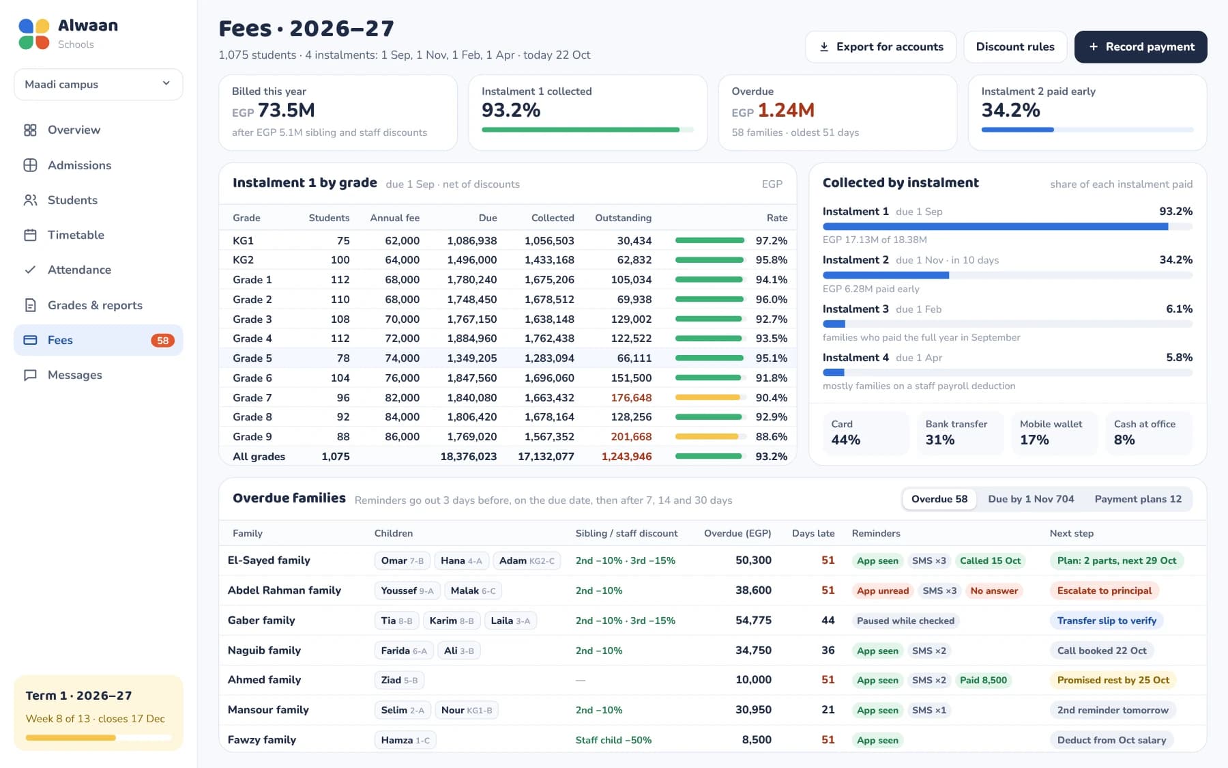Click the App unread reminder chip
Viewport: 1228px width, 768px height.
coord(883,591)
